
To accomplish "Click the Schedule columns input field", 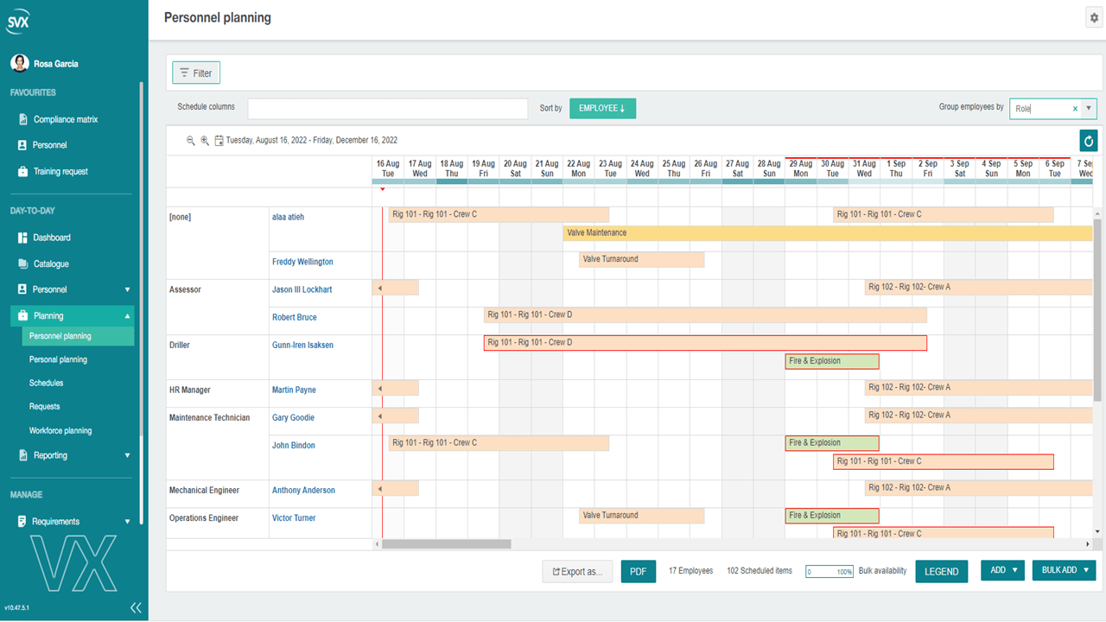I will pyautogui.click(x=387, y=109).
